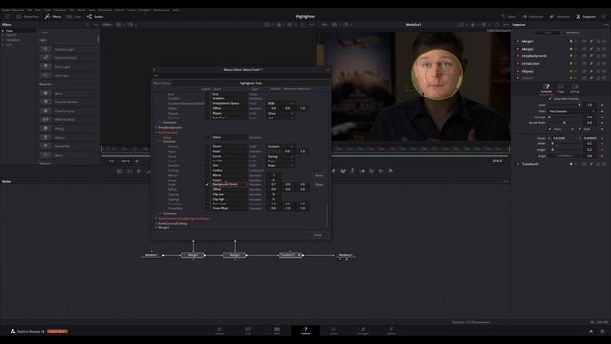The image size is (611, 344).
Task: Toggle the Transform1 enable switch in Inspector
Action: (517, 164)
